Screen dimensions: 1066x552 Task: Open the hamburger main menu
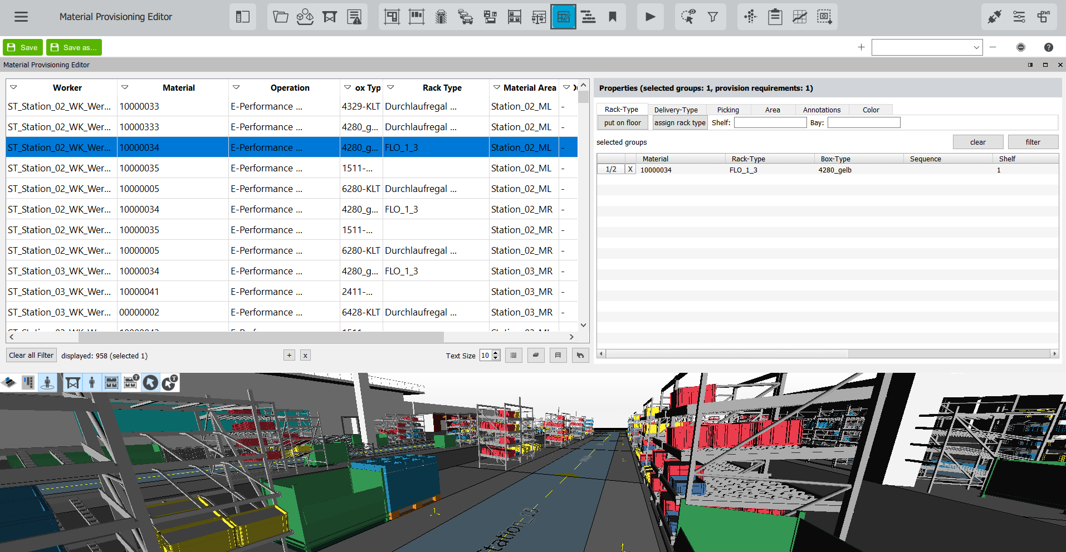[x=21, y=17]
